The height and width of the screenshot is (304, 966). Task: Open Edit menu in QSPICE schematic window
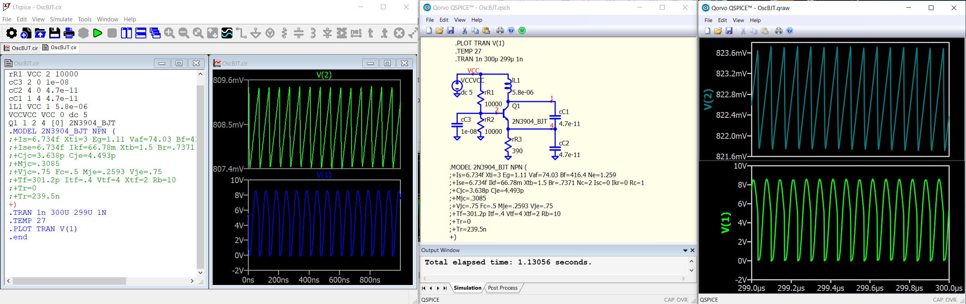(x=444, y=20)
